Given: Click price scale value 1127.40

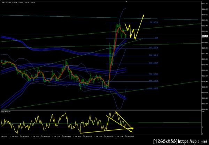Looking at the screenshot, I should pyautogui.click(x=205, y=26).
